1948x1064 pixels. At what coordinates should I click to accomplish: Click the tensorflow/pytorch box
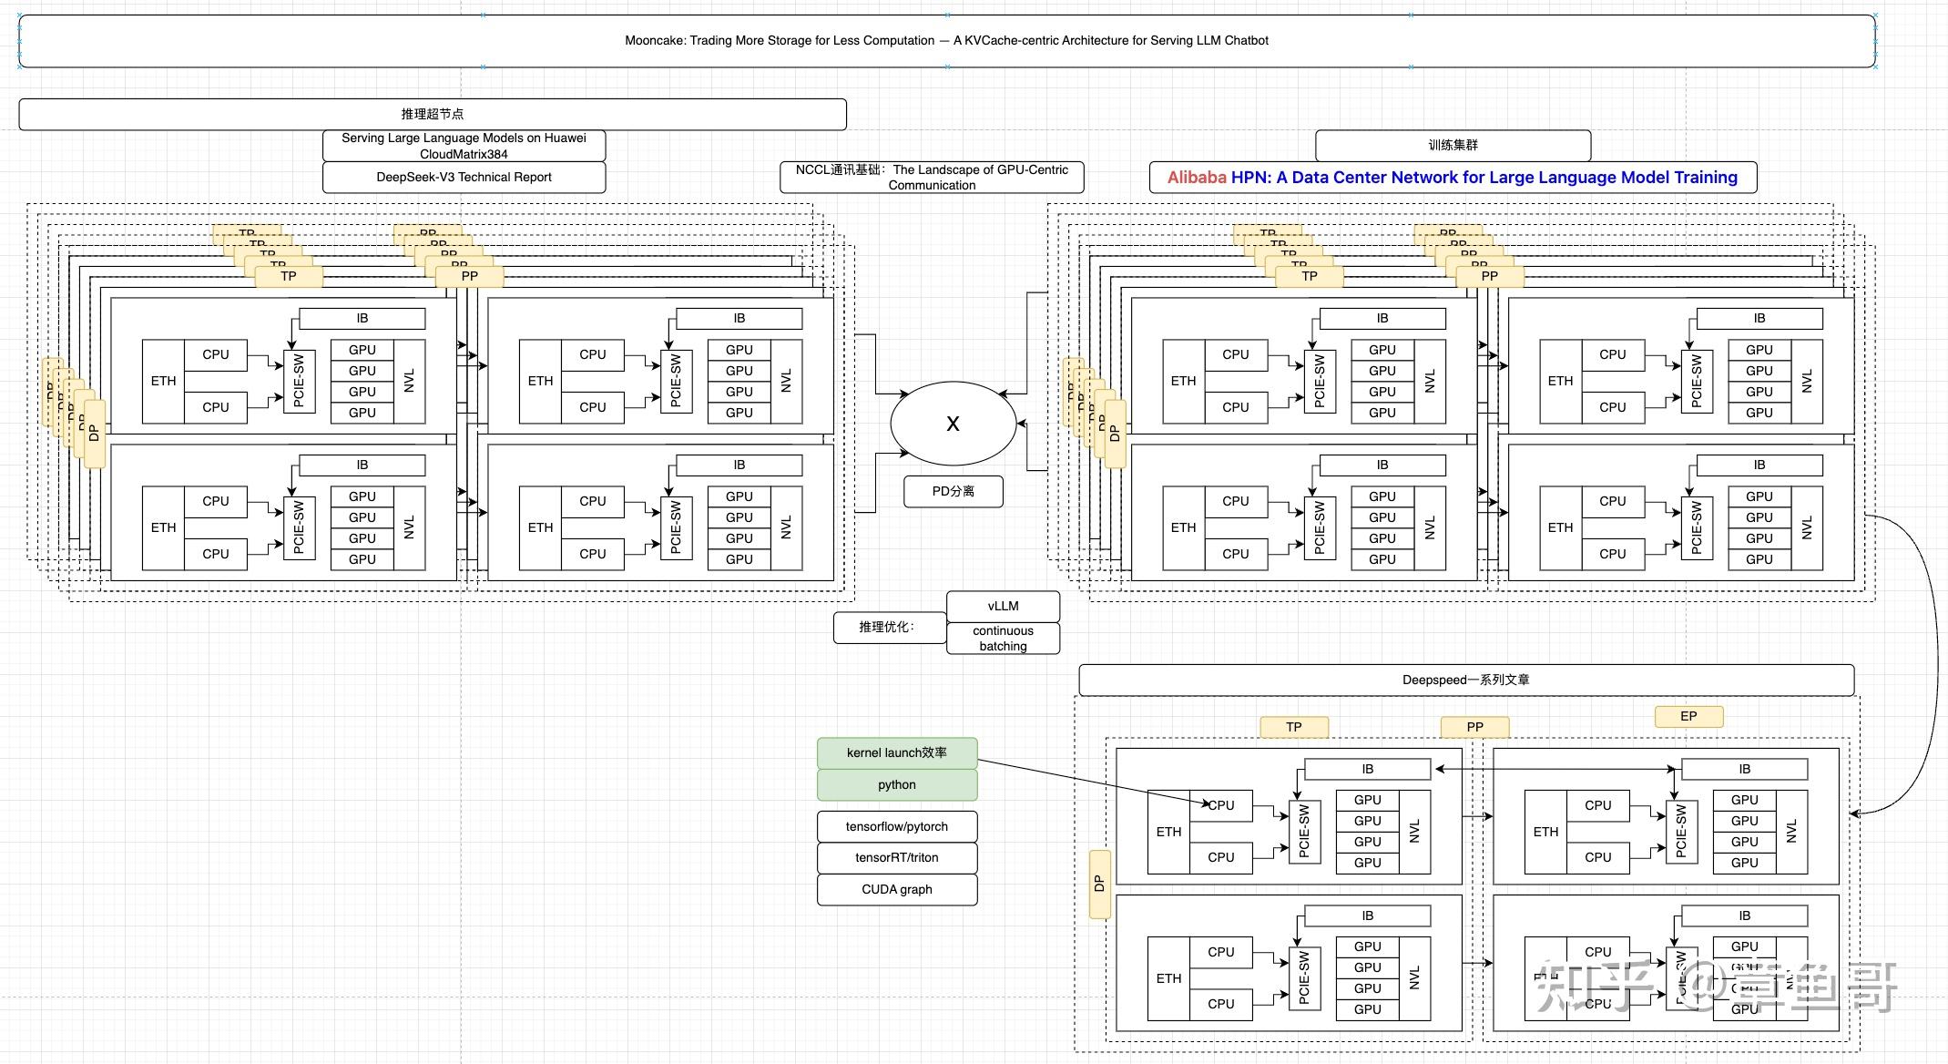[x=897, y=826]
